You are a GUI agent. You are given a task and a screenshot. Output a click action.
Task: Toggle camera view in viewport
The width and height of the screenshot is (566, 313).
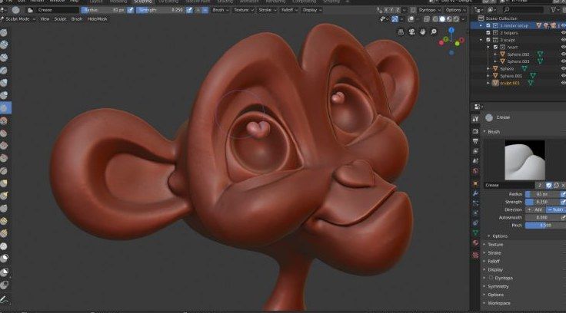(x=411, y=32)
